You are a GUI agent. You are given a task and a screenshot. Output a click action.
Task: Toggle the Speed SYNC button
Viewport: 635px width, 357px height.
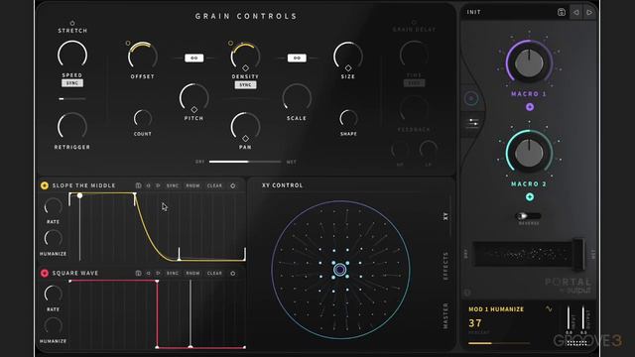click(x=72, y=83)
